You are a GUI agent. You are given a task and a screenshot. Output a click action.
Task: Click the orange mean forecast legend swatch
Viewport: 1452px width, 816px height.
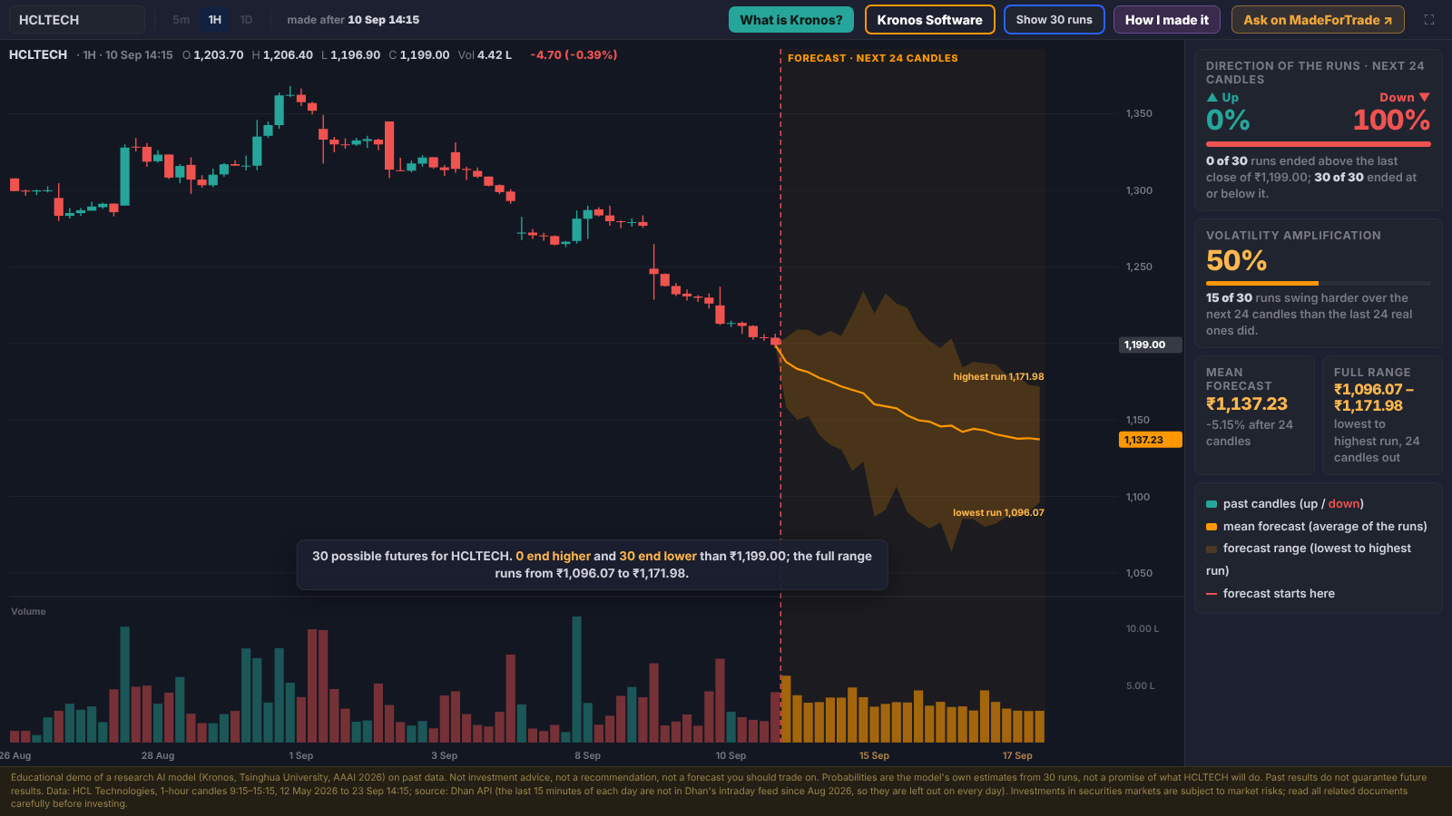[1212, 527]
